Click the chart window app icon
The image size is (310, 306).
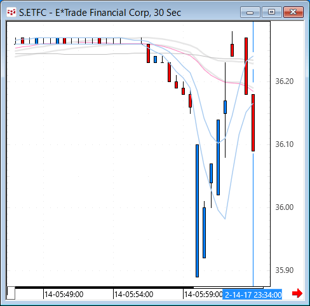(x=11, y=12)
